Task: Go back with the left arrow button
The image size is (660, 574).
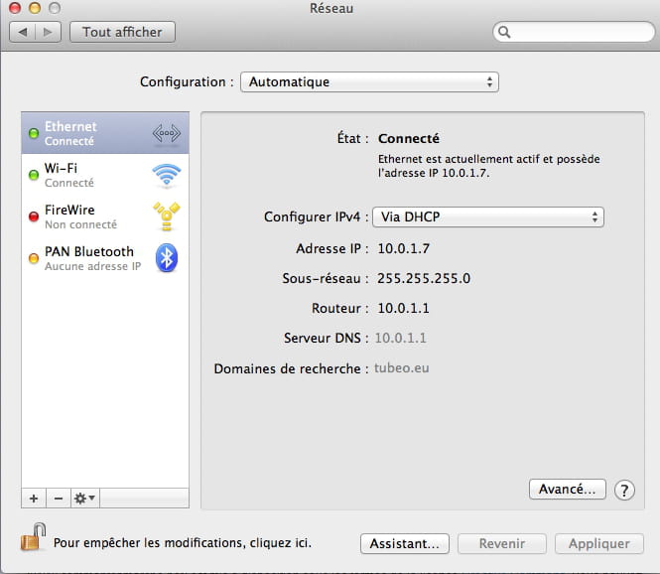Action: (23, 32)
